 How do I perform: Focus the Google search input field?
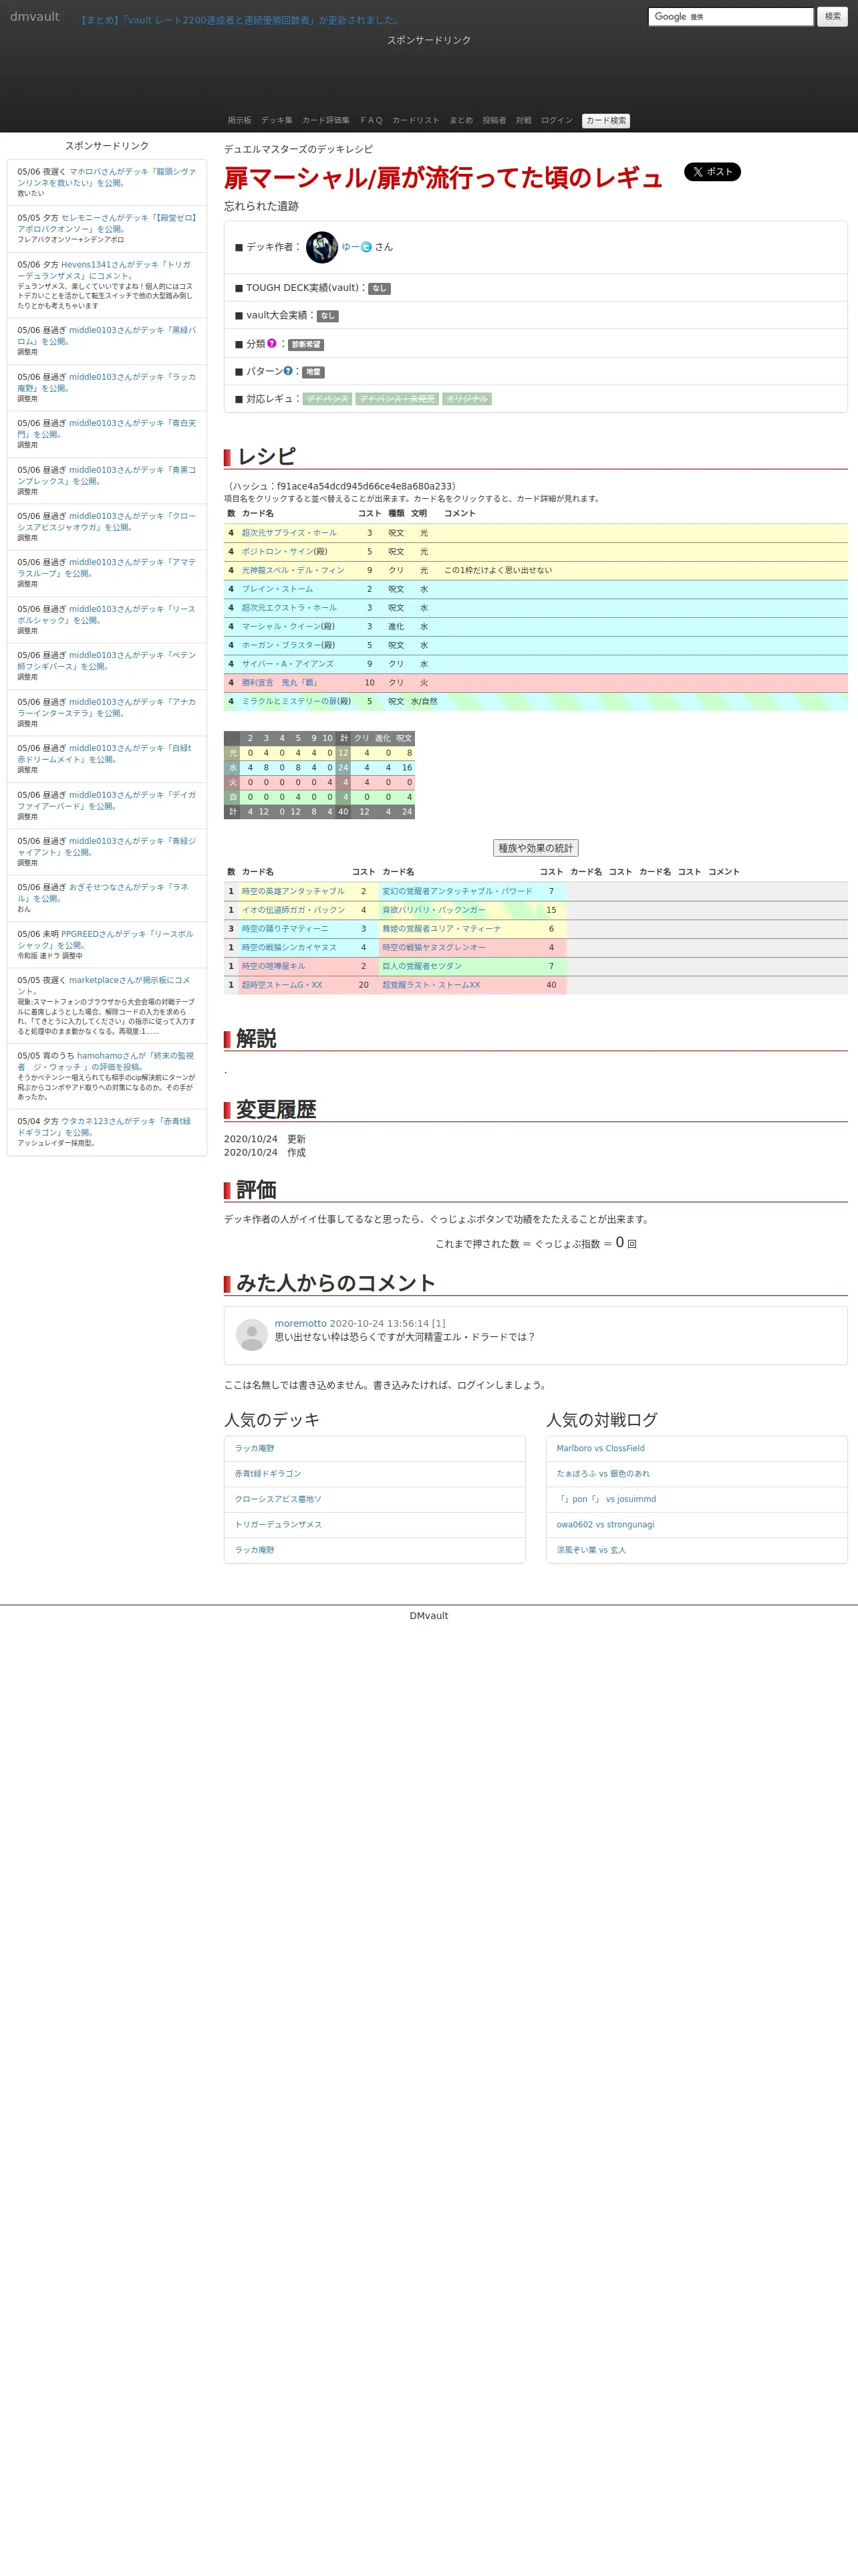coord(730,17)
